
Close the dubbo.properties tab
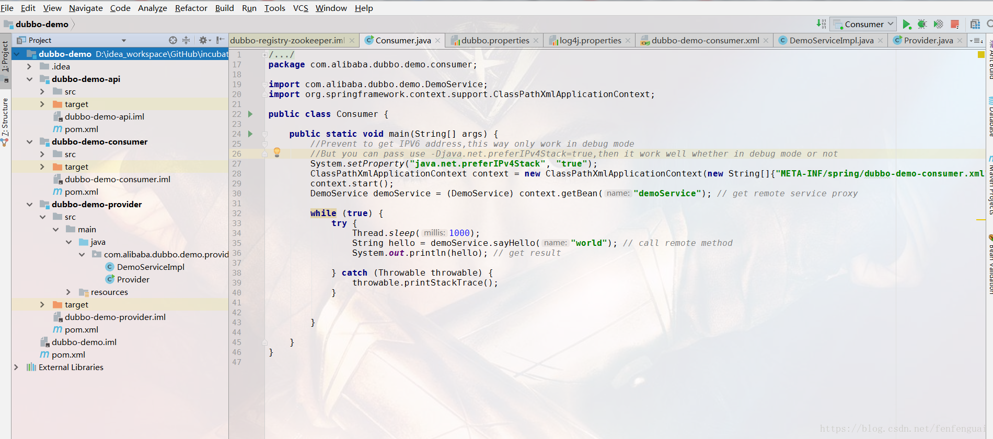[536, 41]
